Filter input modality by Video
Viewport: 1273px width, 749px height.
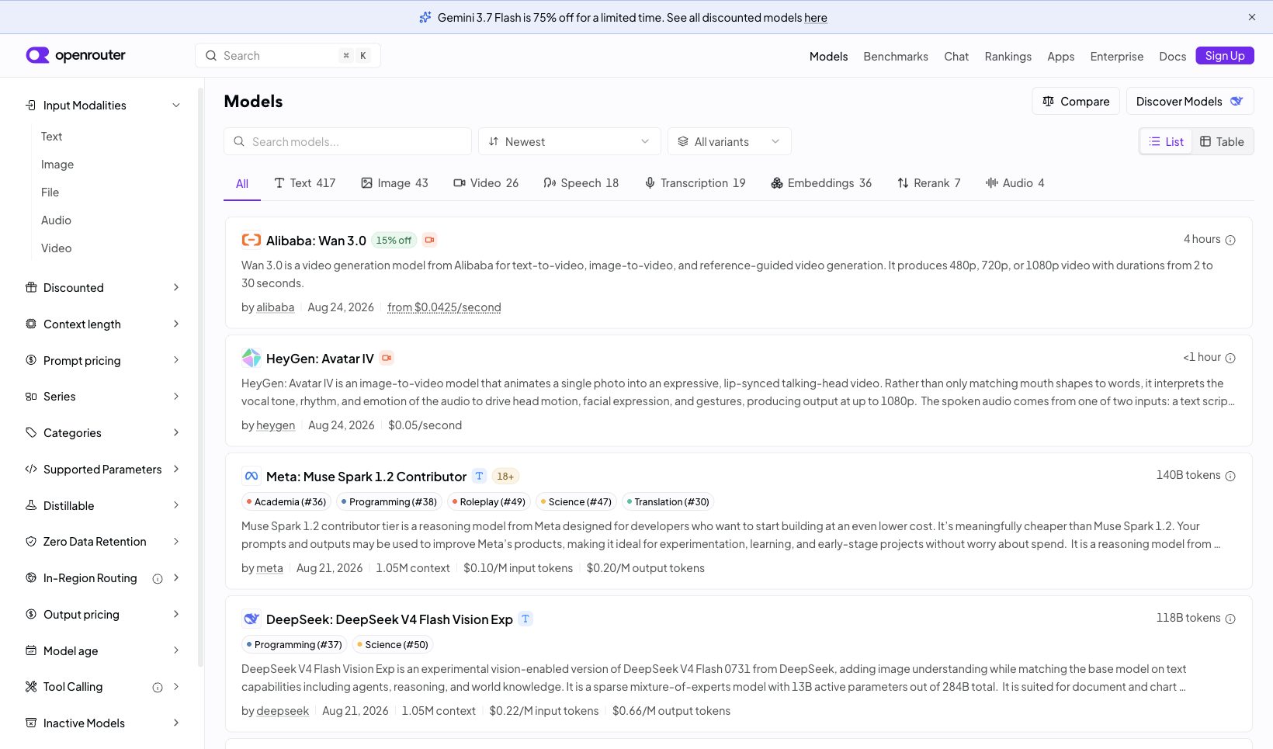pyautogui.click(x=56, y=248)
